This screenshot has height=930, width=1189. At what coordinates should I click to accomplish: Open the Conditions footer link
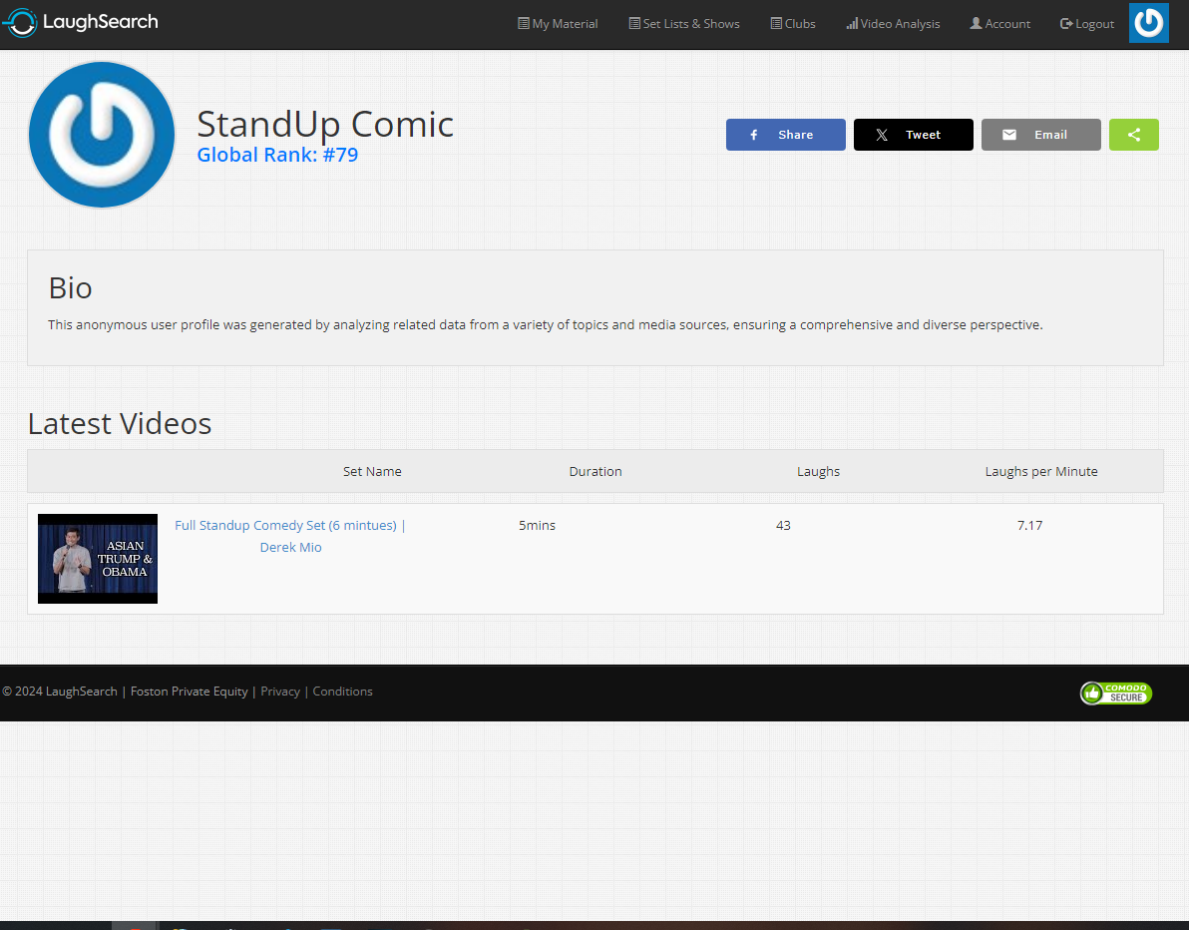[343, 692]
